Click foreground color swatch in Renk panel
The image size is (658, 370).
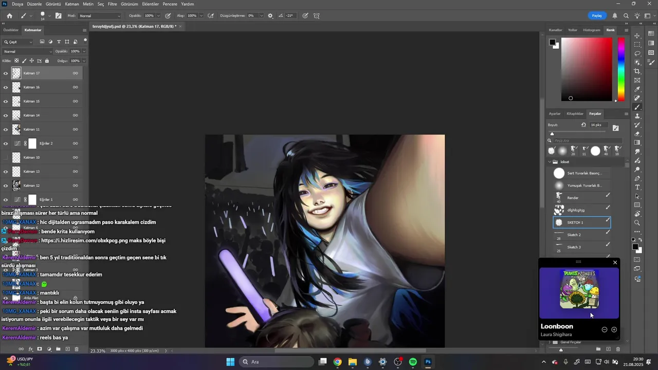click(552, 42)
